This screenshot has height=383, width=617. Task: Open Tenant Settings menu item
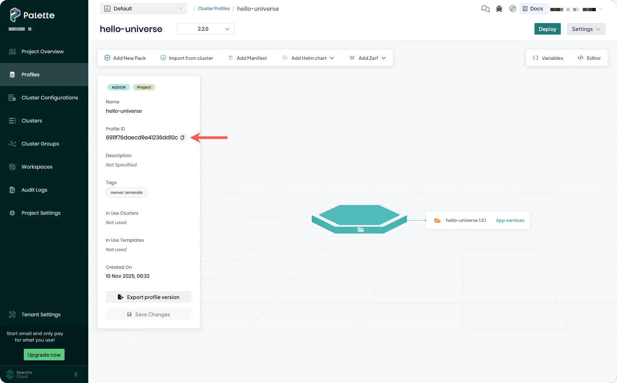click(41, 314)
